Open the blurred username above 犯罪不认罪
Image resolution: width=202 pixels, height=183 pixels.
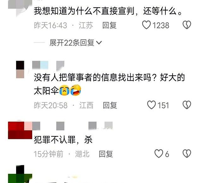pos(72,126)
